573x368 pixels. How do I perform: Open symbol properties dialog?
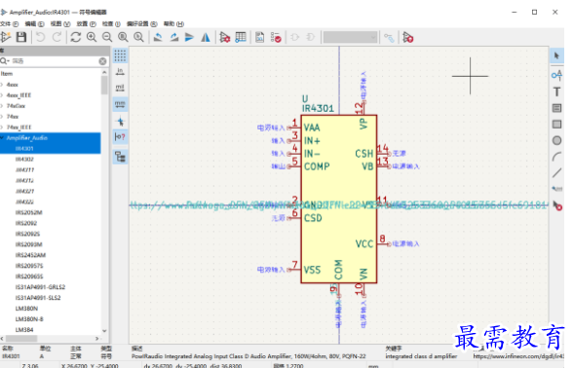coord(224,37)
